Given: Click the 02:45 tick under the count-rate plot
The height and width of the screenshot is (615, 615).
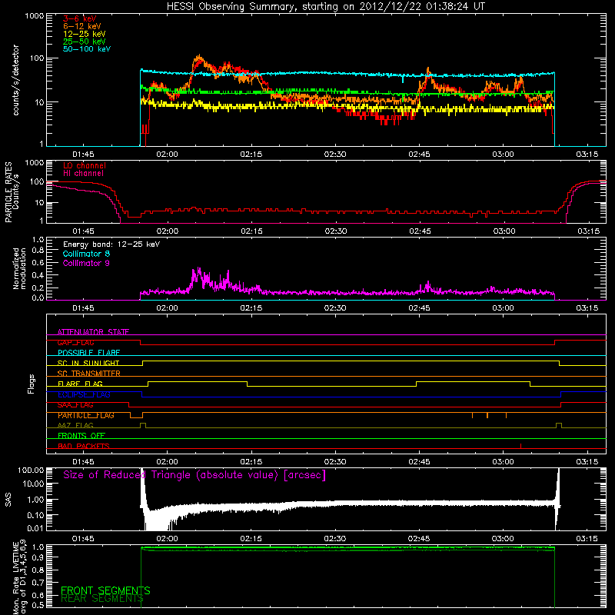Looking at the screenshot, I should click(419, 155).
